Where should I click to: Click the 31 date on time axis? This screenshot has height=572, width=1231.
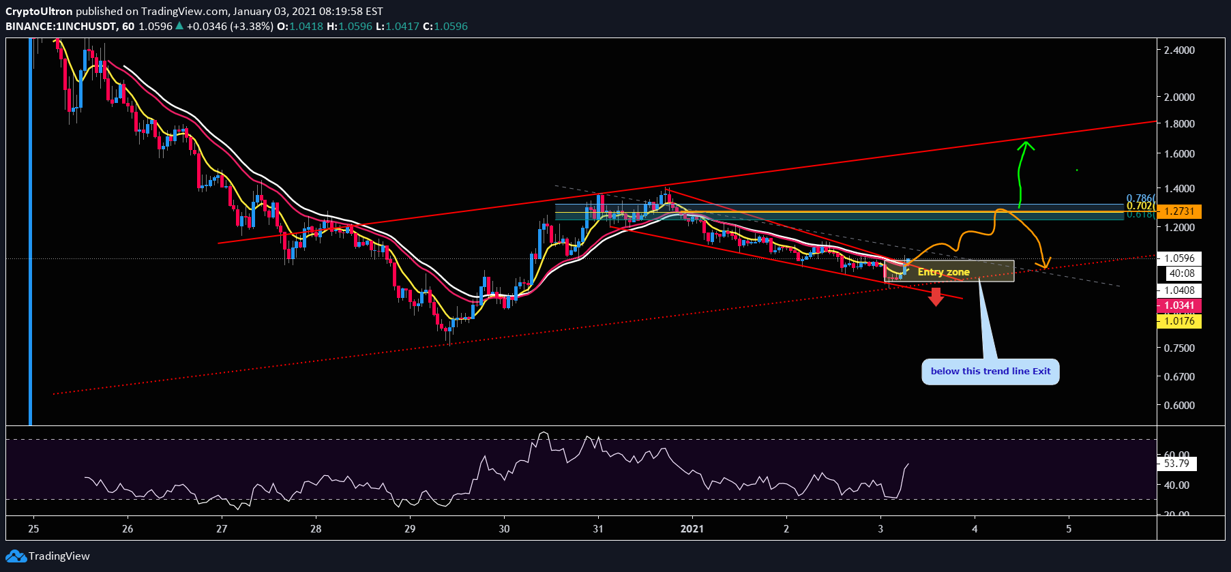click(x=598, y=529)
